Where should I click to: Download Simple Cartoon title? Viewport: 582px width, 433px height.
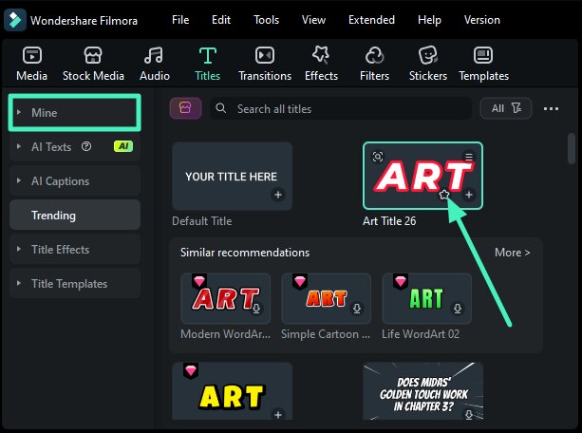pyautogui.click(x=357, y=309)
